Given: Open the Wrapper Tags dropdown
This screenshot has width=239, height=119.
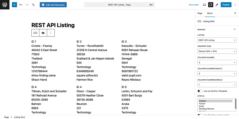Looking at the screenshot, I should pos(217,51).
